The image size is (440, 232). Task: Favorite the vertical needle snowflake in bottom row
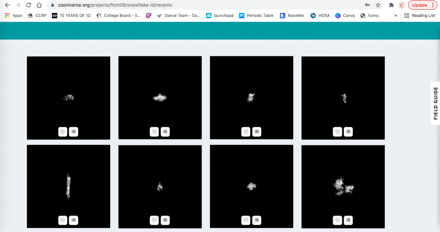63,220
